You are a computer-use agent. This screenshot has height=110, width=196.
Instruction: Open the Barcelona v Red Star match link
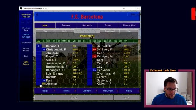click(26, 16)
